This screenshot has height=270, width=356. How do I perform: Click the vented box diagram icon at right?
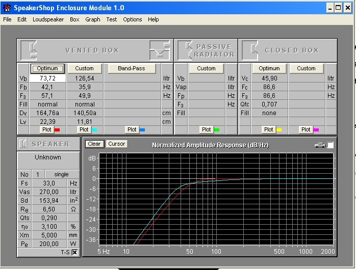tap(159, 50)
